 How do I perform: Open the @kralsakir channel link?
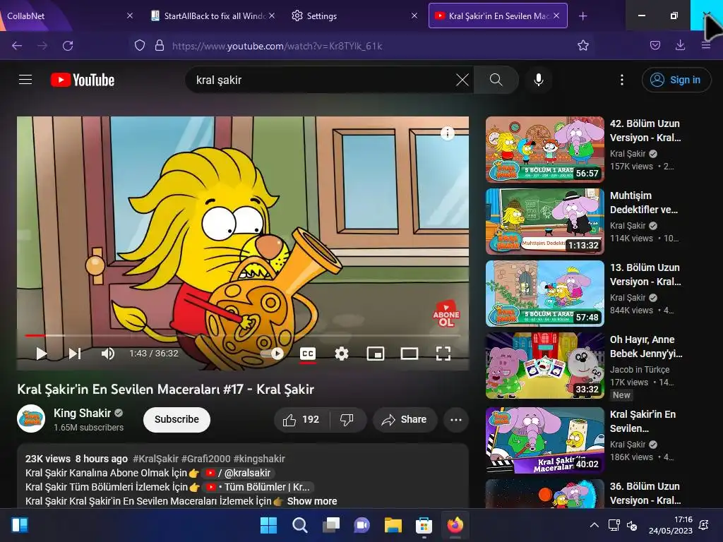(239, 473)
